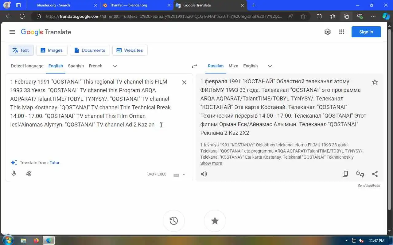Click the taskbar clock 11:47 PM
The width and height of the screenshot is (393, 245).
point(377,240)
